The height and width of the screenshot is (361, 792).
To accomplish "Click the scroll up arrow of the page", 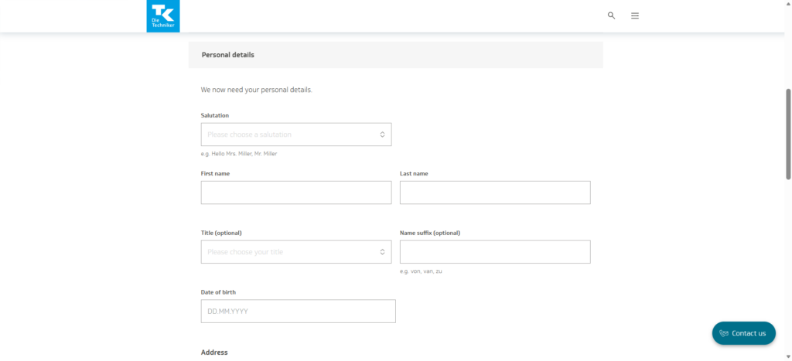I will pyautogui.click(x=787, y=4).
